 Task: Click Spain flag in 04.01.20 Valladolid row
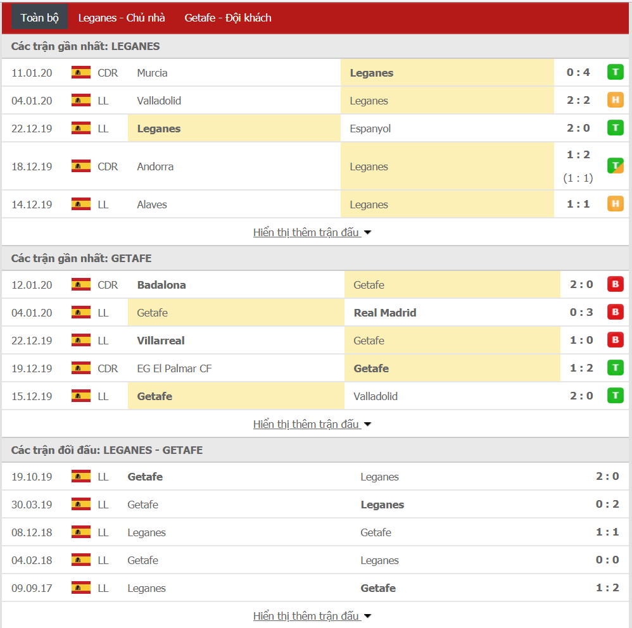coord(81,100)
